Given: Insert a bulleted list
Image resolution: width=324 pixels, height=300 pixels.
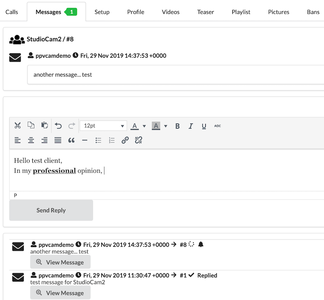Looking at the screenshot, I should pyautogui.click(x=98, y=140).
